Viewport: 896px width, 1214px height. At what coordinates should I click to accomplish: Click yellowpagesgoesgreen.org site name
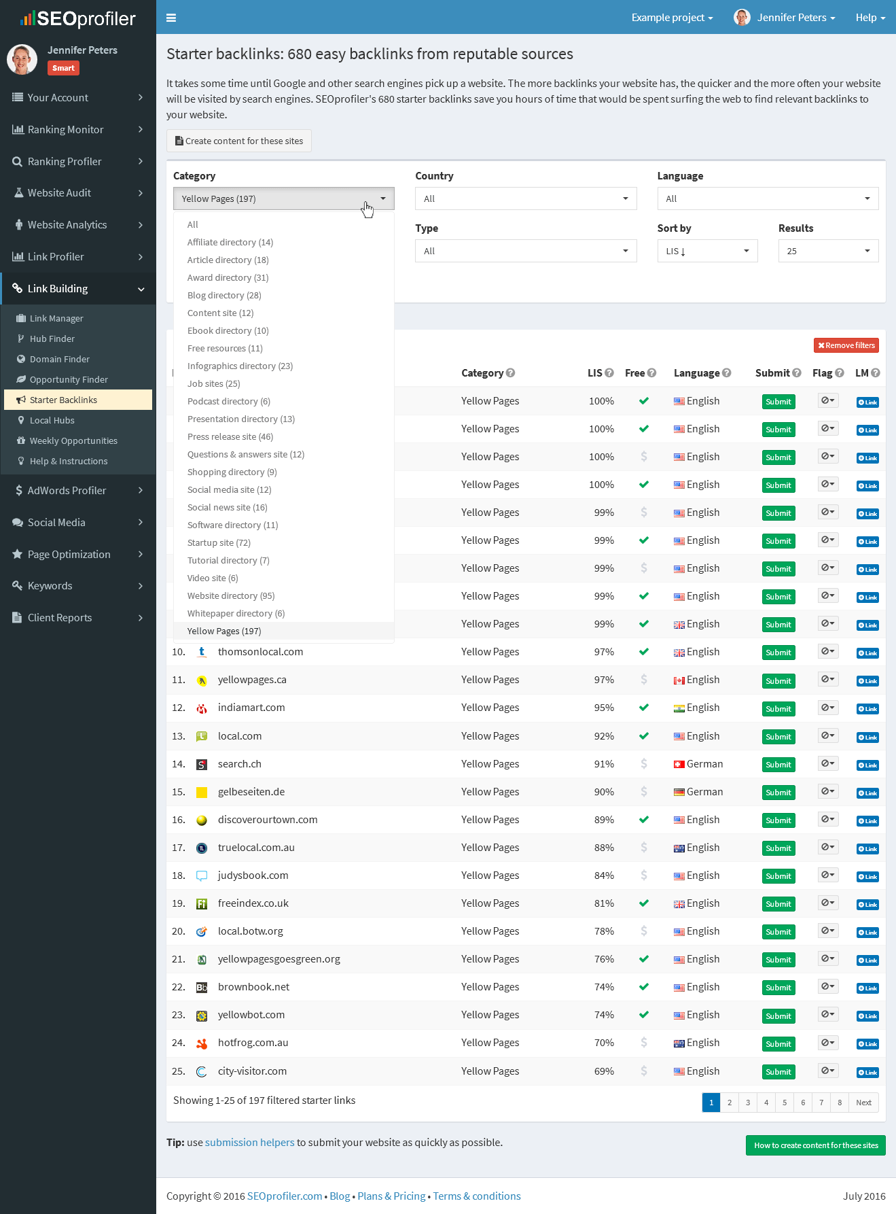(279, 959)
